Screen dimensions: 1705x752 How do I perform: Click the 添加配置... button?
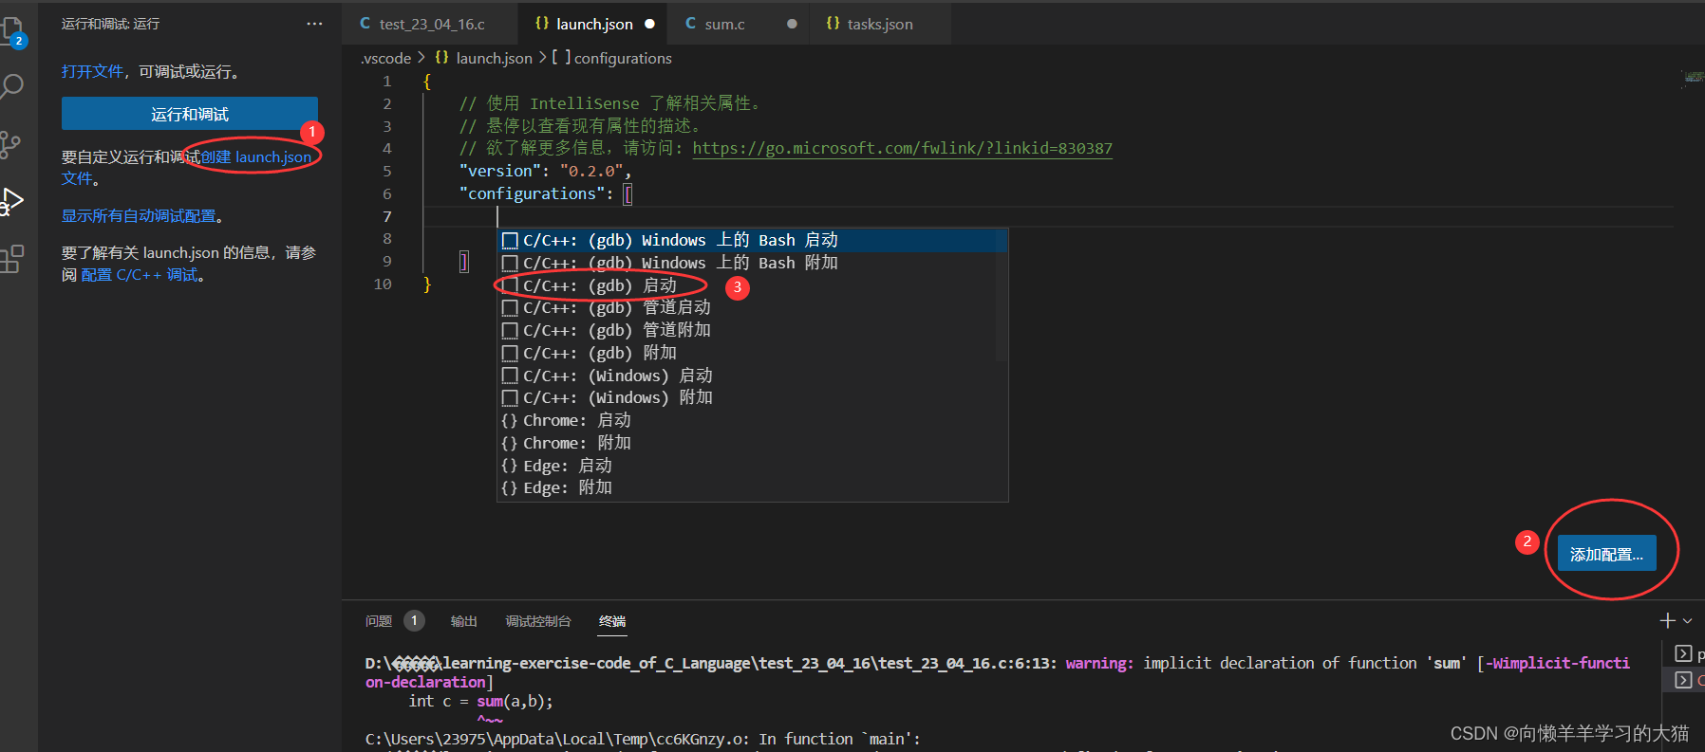1606,554
